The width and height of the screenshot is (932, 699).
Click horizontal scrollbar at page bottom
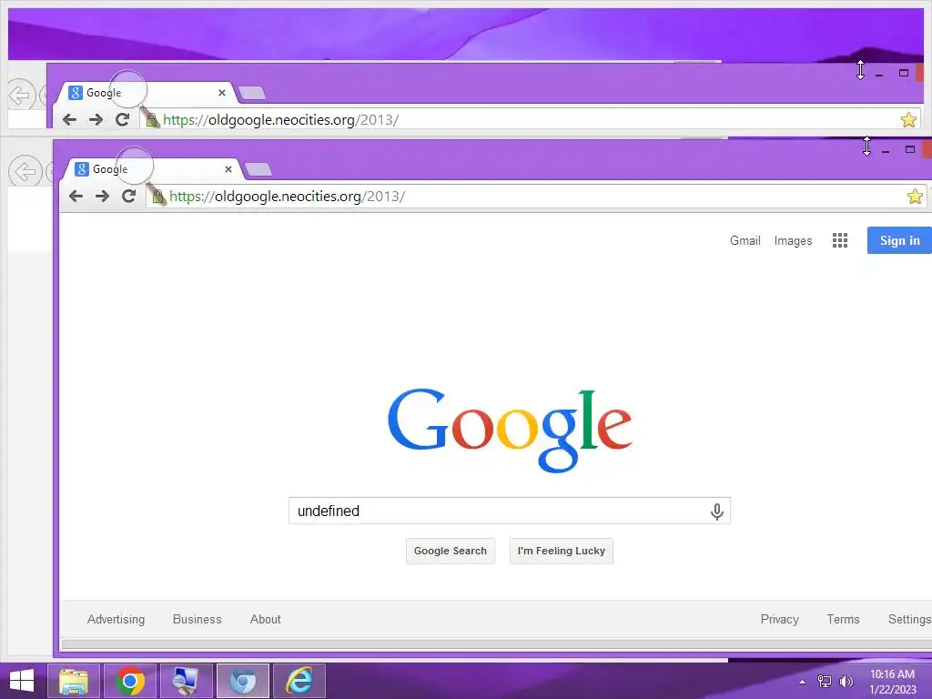[x=496, y=644]
